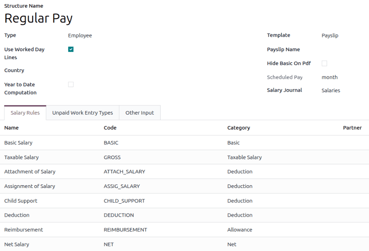Viewport: 369px width, 251px height.
Task: Open the Child Support rule row
Action: [x=184, y=201]
